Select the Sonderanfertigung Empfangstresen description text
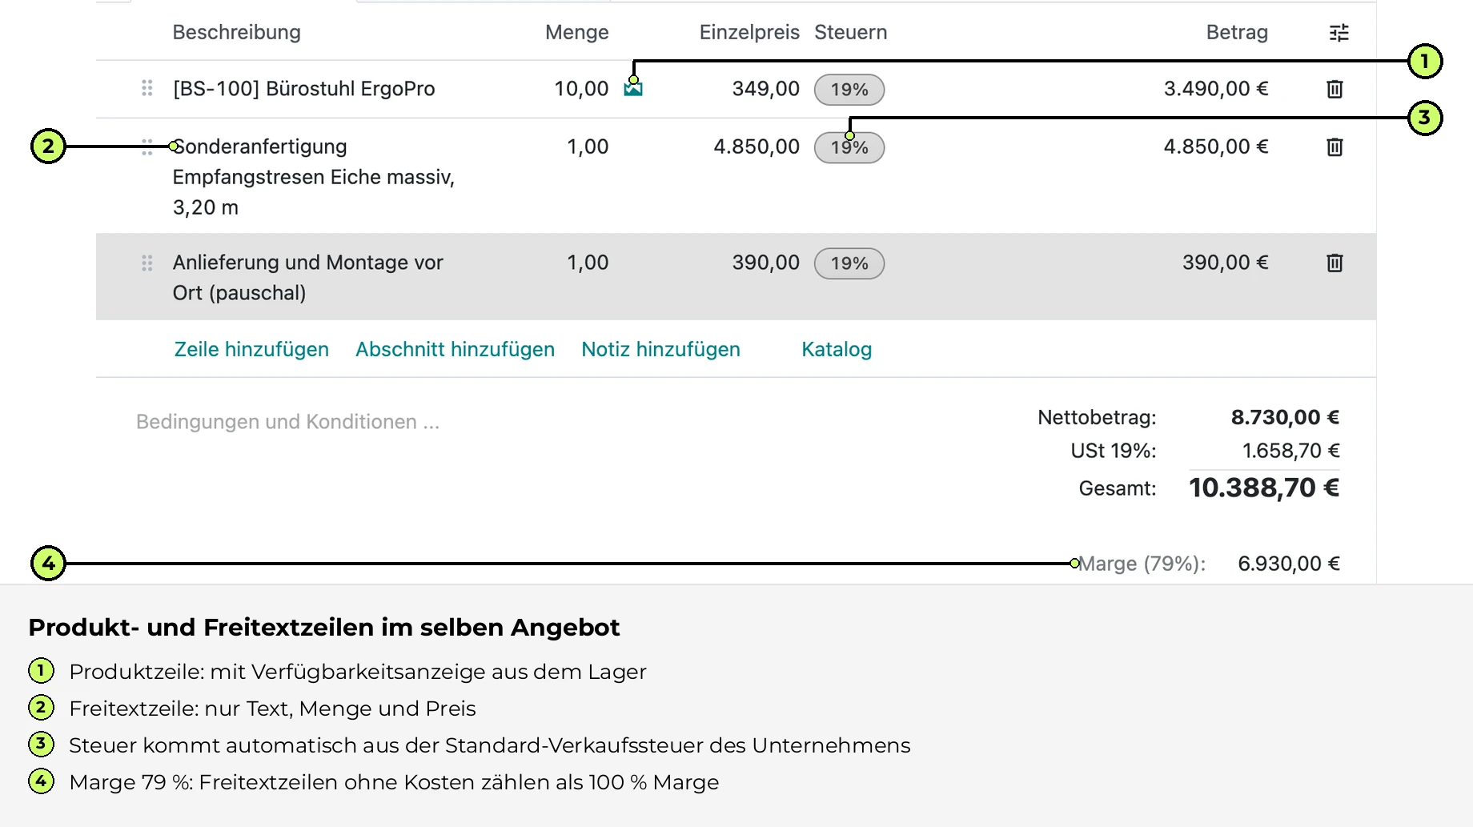The height and width of the screenshot is (827, 1473). point(314,177)
